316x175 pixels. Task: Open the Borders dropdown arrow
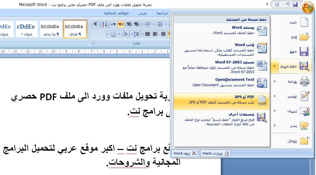click(x=108, y=34)
